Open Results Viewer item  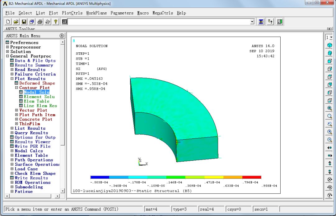click(33, 142)
